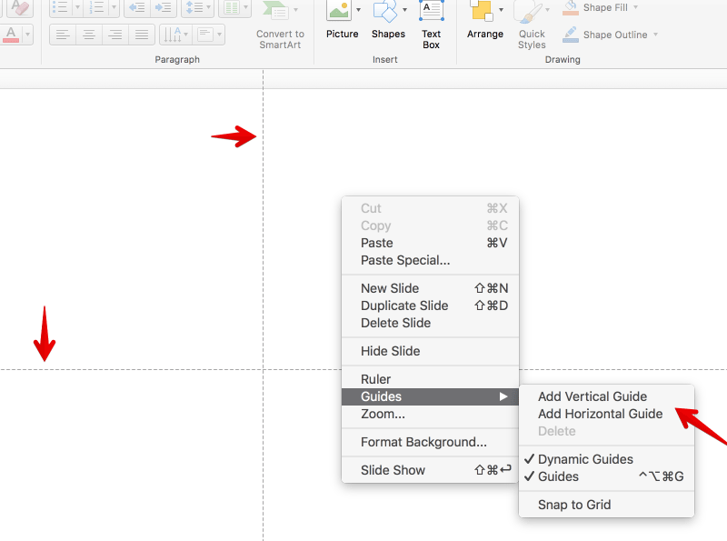The image size is (727, 541).
Task: Expand the Shape Outline dropdown arrow
Action: (x=656, y=35)
